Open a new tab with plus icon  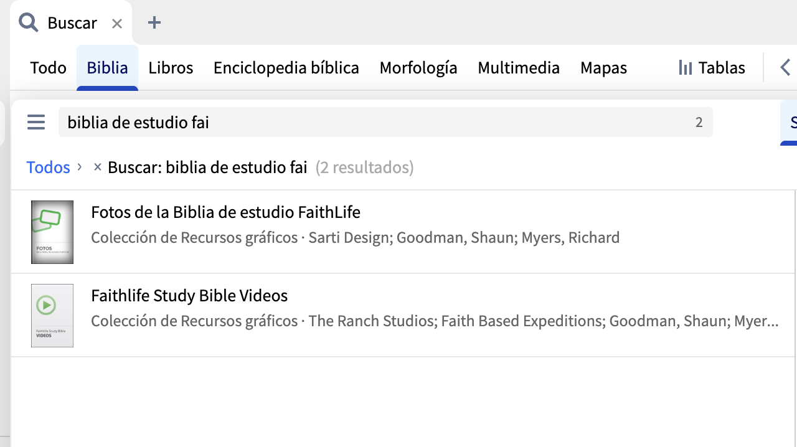point(154,23)
